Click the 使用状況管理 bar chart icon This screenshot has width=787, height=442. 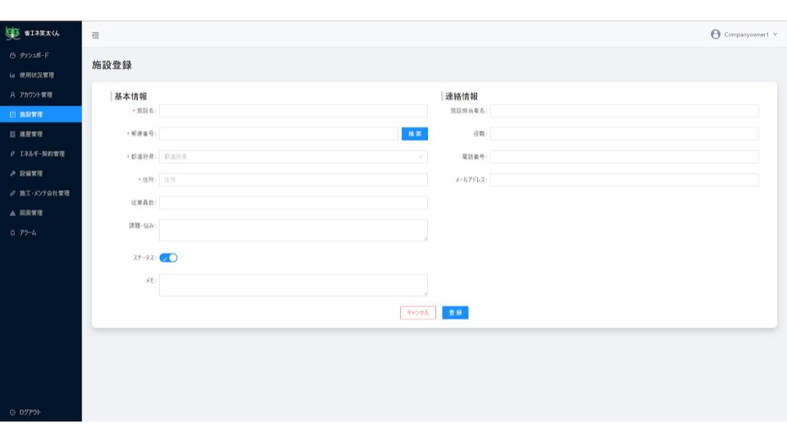tap(12, 74)
